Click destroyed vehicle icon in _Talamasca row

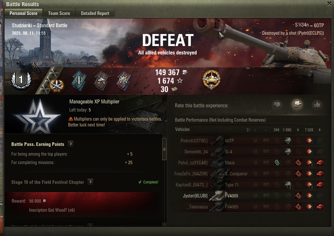(320, 206)
